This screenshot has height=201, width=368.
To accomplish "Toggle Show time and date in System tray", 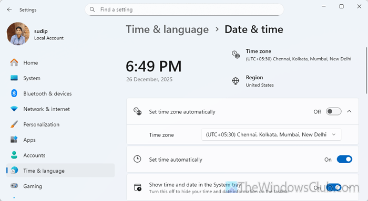I will (334, 187).
